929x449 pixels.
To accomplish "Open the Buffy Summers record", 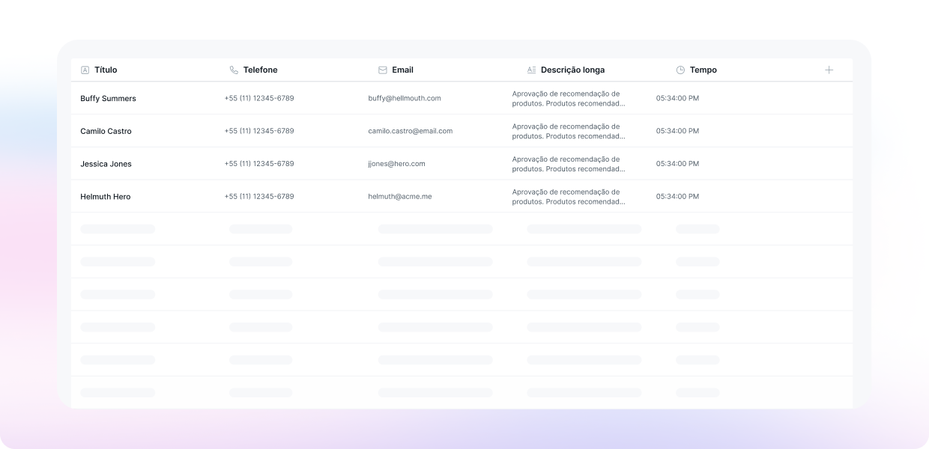I will (108, 99).
